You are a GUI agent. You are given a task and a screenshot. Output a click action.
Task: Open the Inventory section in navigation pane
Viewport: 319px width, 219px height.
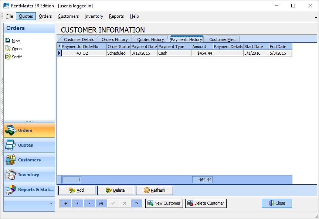tap(29, 175)
